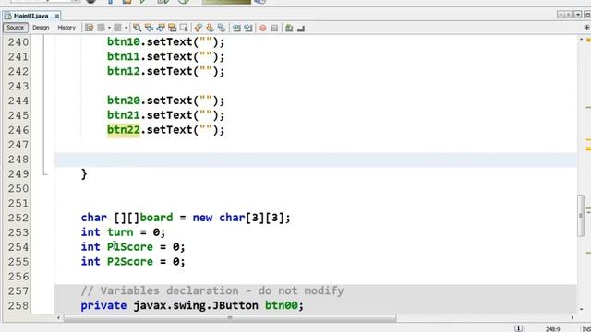The height and width of the screenshot is (332, 591).
Task: Click the btn12 identifier on line 242
Action: click(x=123, y=71)
